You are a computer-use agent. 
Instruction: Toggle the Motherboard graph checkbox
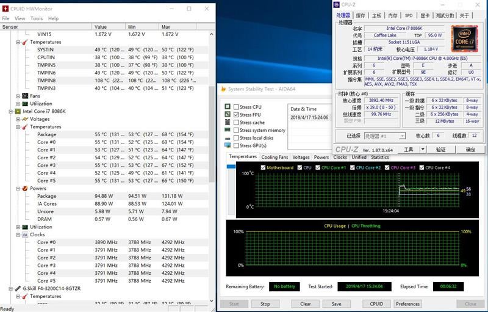click(263, 167)
